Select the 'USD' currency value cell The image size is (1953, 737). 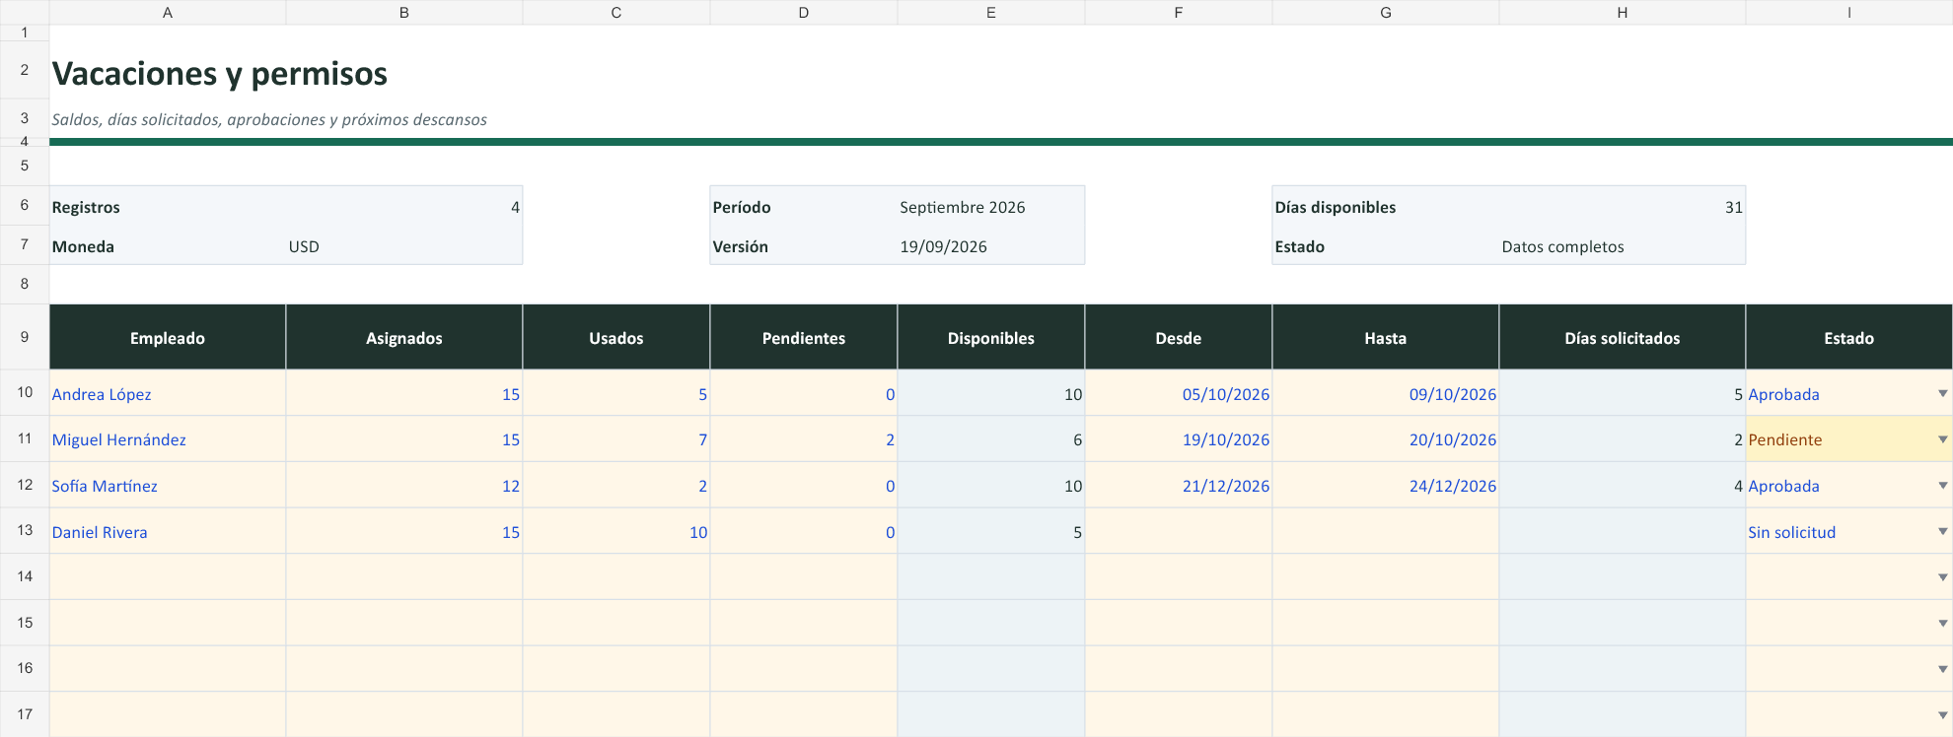click(404, 246)
